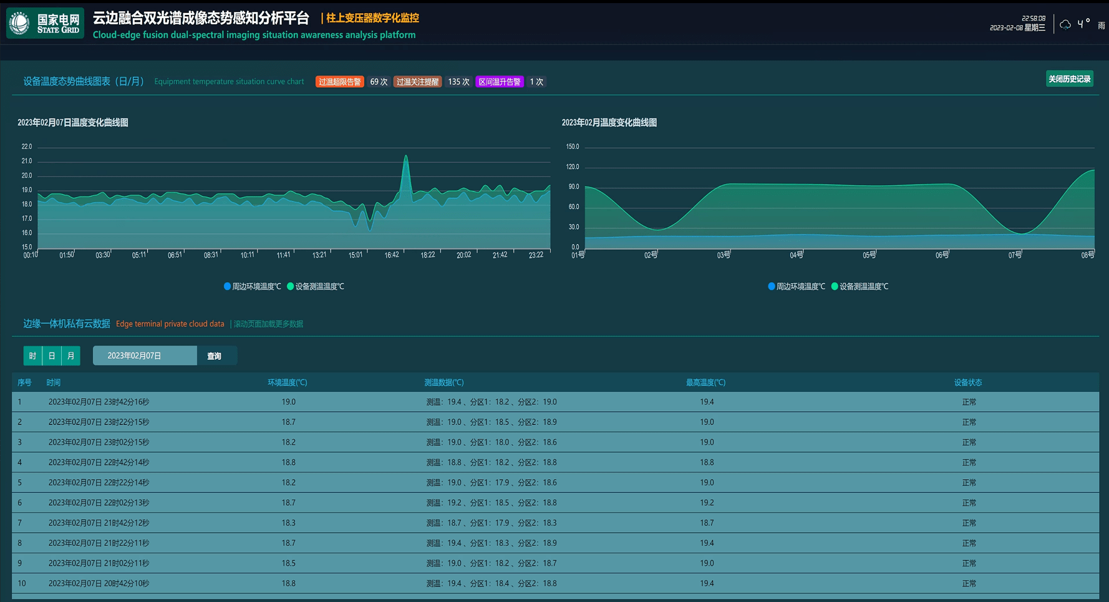The width and height of the screenshot is (1109, 602).
Task: Switch to the 时 (hour) tab
Action: pyautogui.click(x=32, y=356)
